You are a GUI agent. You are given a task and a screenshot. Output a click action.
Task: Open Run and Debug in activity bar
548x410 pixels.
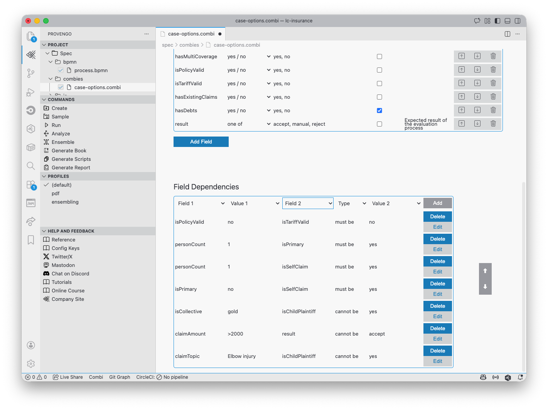pos(31,92)
